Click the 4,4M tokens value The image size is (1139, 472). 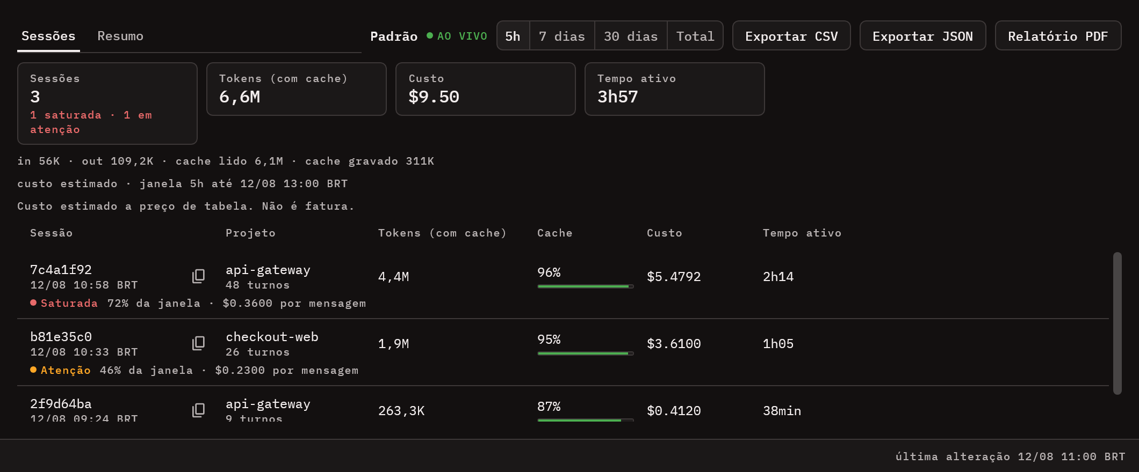tap(393, 276)
